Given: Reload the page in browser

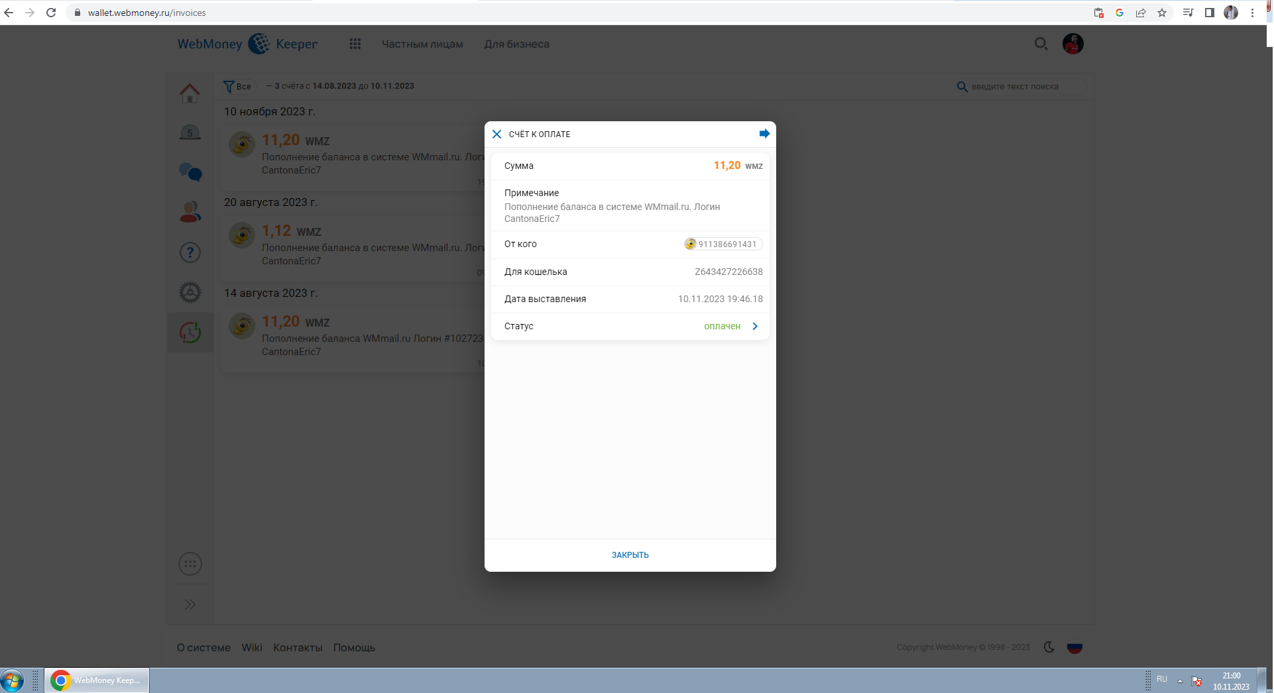Looking at the screenshot, I should 51,13.
